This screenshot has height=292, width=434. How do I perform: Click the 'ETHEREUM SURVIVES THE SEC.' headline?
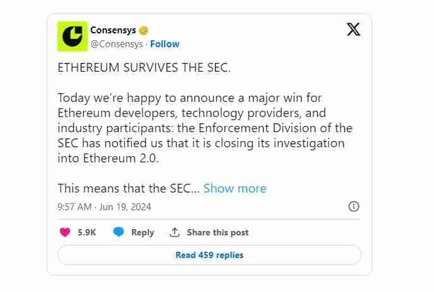pos(144,68)
